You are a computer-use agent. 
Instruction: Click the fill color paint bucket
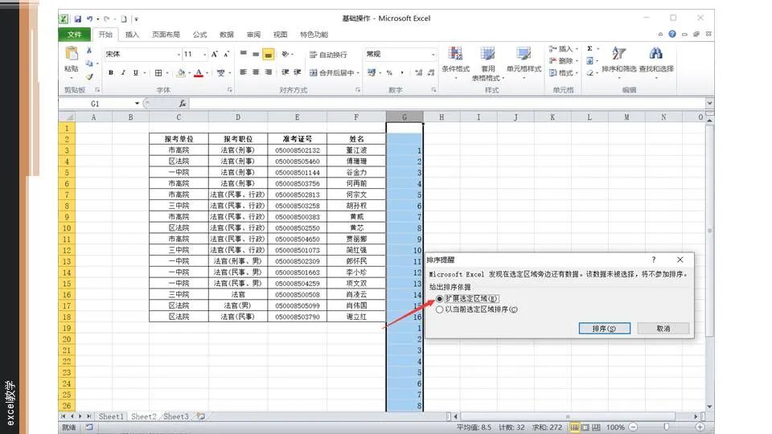coord(181,73)
